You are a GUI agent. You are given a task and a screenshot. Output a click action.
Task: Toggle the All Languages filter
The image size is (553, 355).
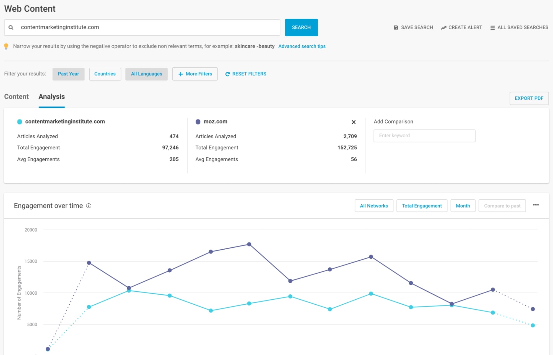coord(146,74)
